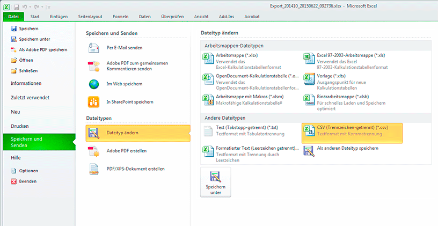Select Im Web speichern globe icon
The width and height of the screenshot is (438, 226).
[x=94, y=84]
